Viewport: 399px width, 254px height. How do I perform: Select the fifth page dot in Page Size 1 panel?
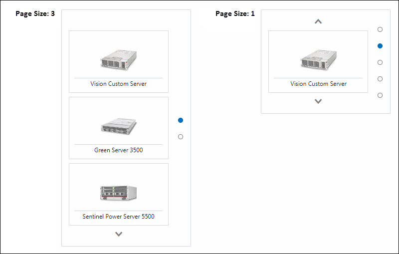coord(380,95)
